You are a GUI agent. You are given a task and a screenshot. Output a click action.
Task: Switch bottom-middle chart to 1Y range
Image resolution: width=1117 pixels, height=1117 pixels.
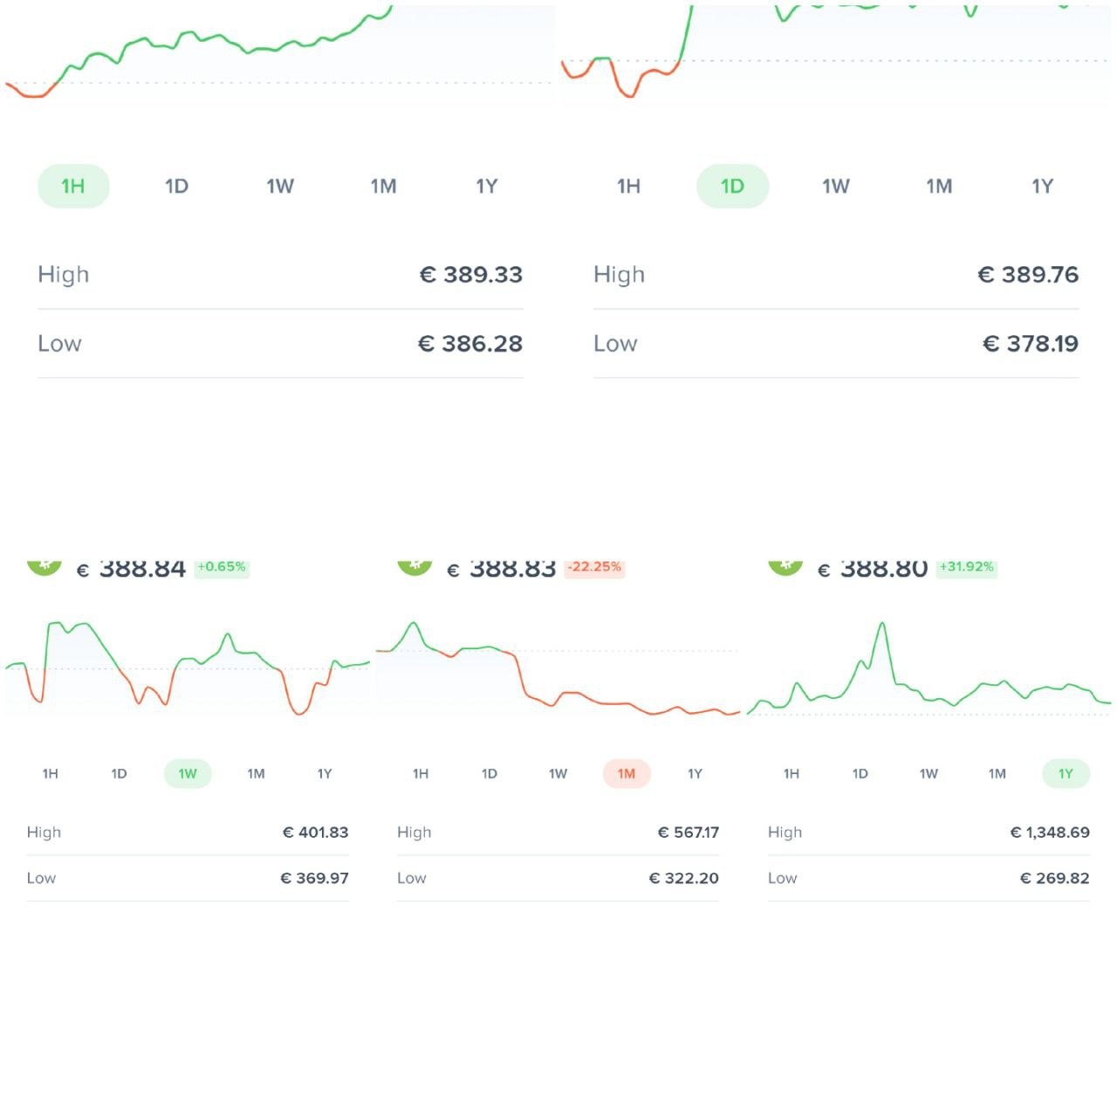pos(695,773)
